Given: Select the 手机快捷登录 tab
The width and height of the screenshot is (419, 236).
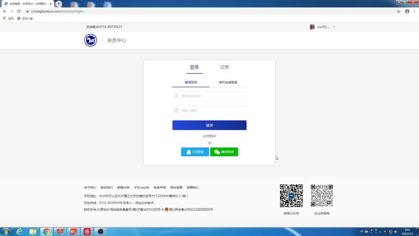Looking at the screenshot, I should [228, 83].
